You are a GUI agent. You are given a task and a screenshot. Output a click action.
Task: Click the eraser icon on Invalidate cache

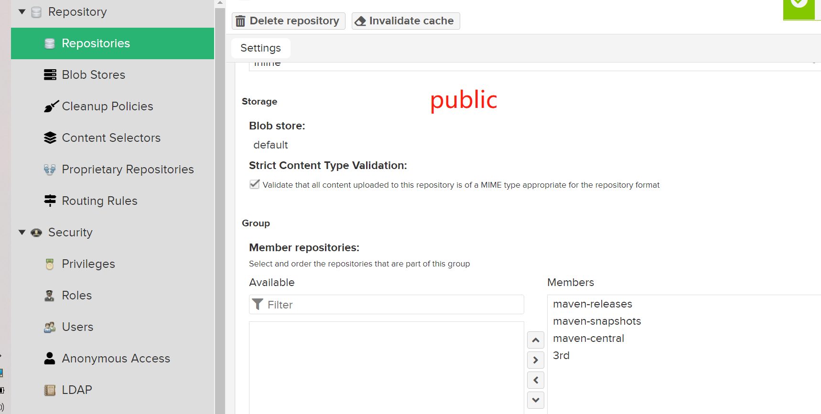coord(360,21)
